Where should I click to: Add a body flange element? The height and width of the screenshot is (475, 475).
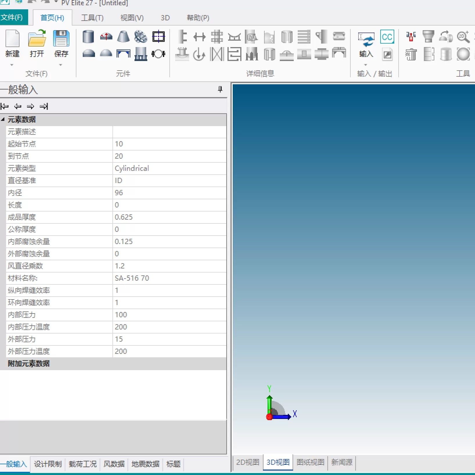141,37
